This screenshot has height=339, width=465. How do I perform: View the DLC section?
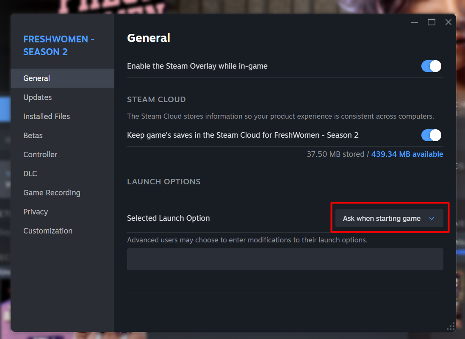tap(30, 174)
